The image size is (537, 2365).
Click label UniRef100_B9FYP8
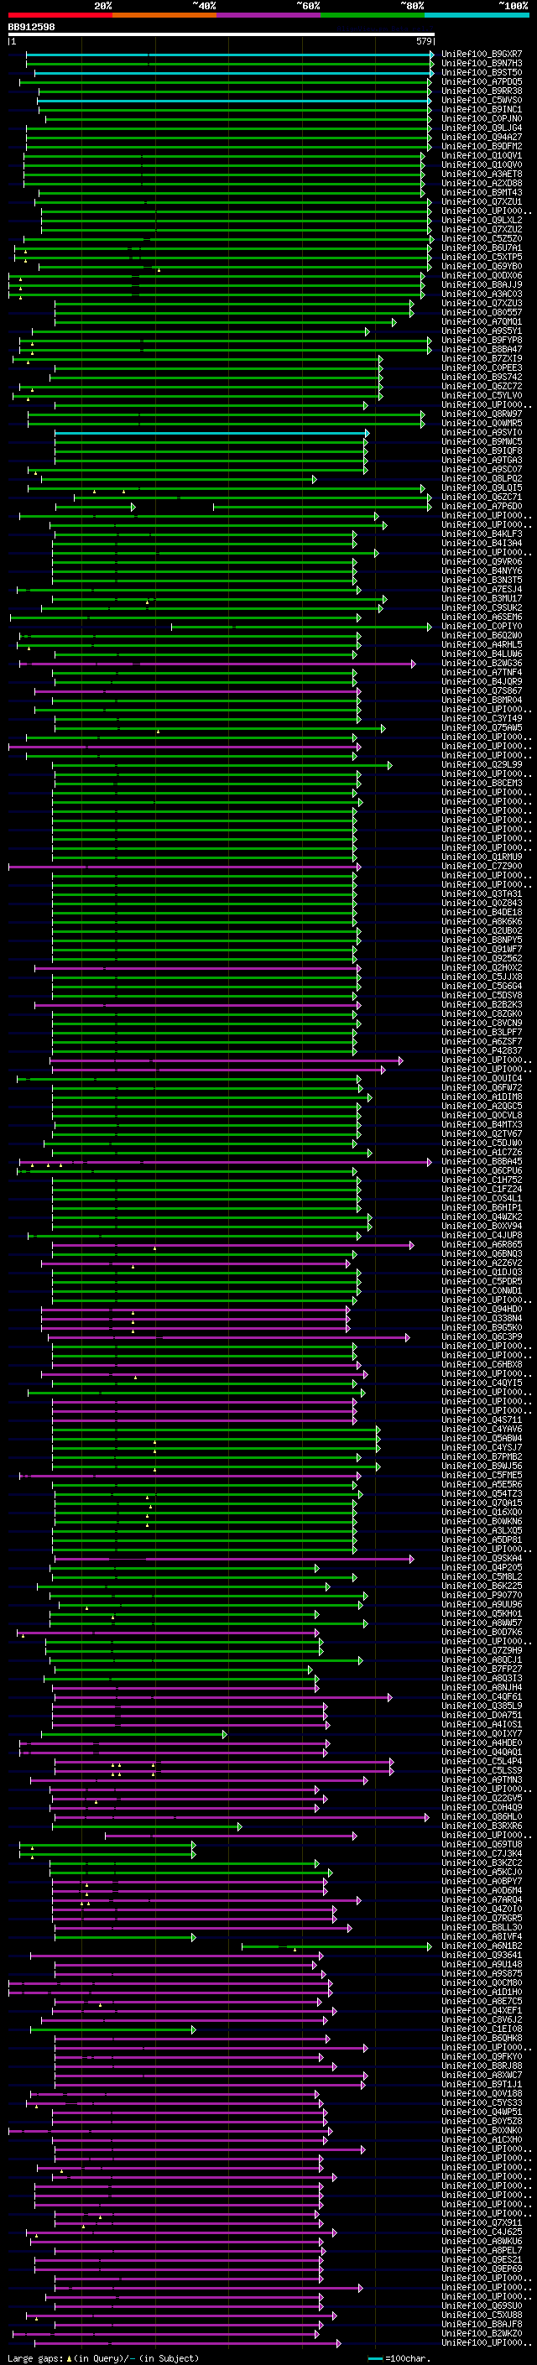(x=482, y=341)
